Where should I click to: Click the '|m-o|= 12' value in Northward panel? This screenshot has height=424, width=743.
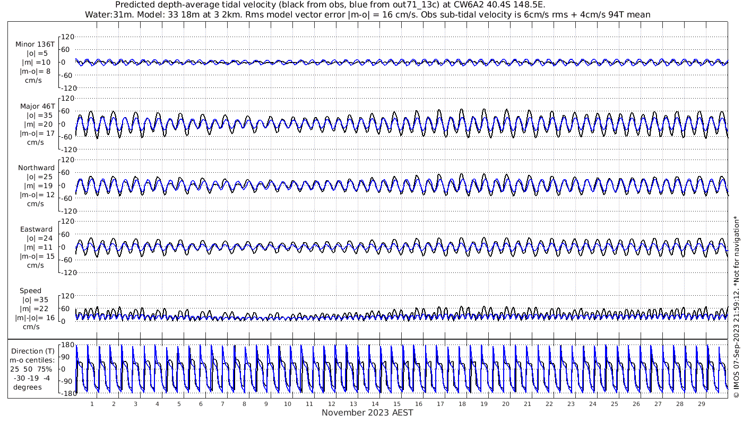(37, 195)
